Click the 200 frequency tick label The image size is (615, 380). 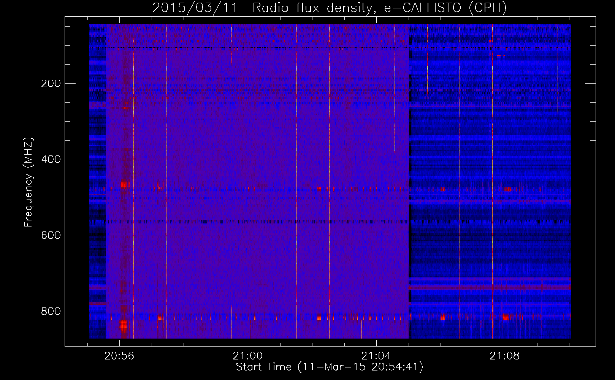click(x=51, y=84)
